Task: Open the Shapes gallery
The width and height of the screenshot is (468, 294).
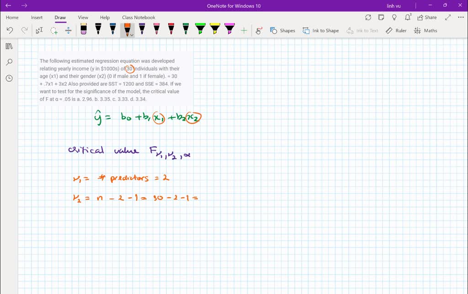Action: (x=283, y=30)
